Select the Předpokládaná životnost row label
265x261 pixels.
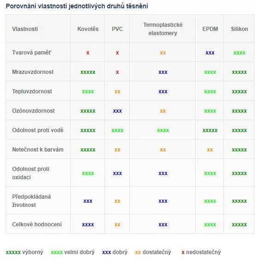pos(31,201)
